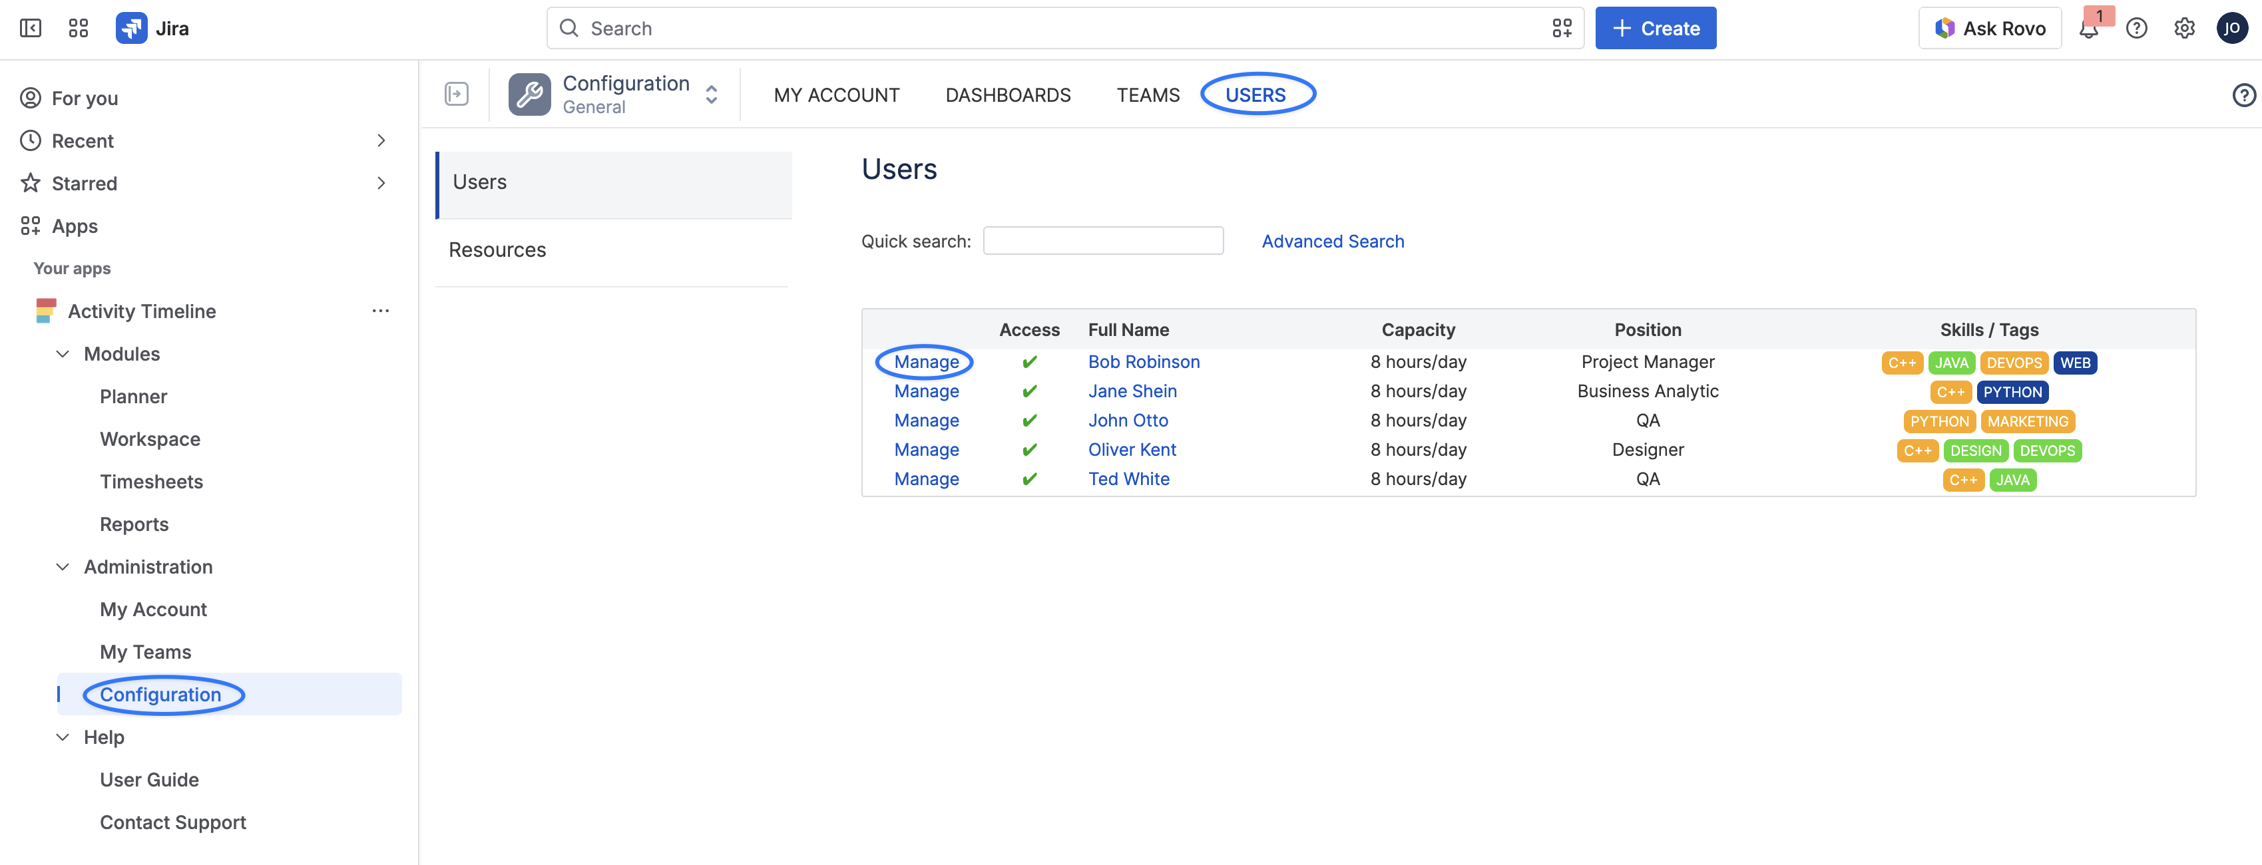Screen dimensions: 2262x865
Task: Click the Ask Rovo button
Action: tap(1990, 28)
